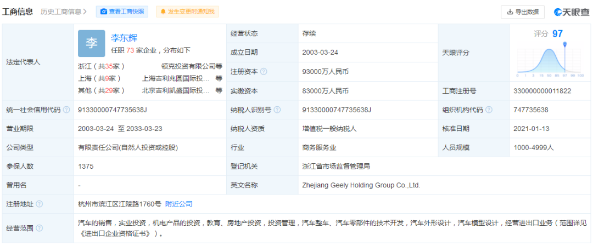Click the 查看工商快照 button
The height and width of the screenshot is (246, 593).
(122, 12)
